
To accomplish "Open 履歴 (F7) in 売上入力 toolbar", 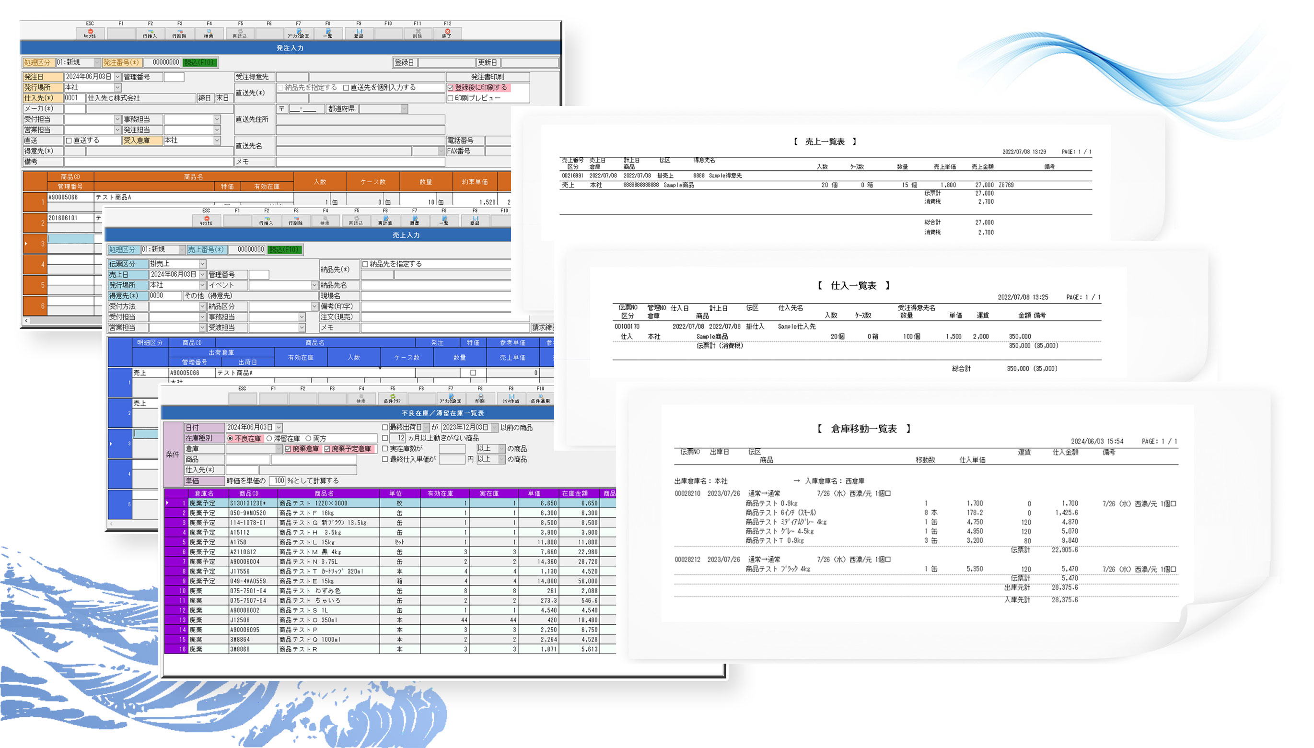I will tap(414, 220).
